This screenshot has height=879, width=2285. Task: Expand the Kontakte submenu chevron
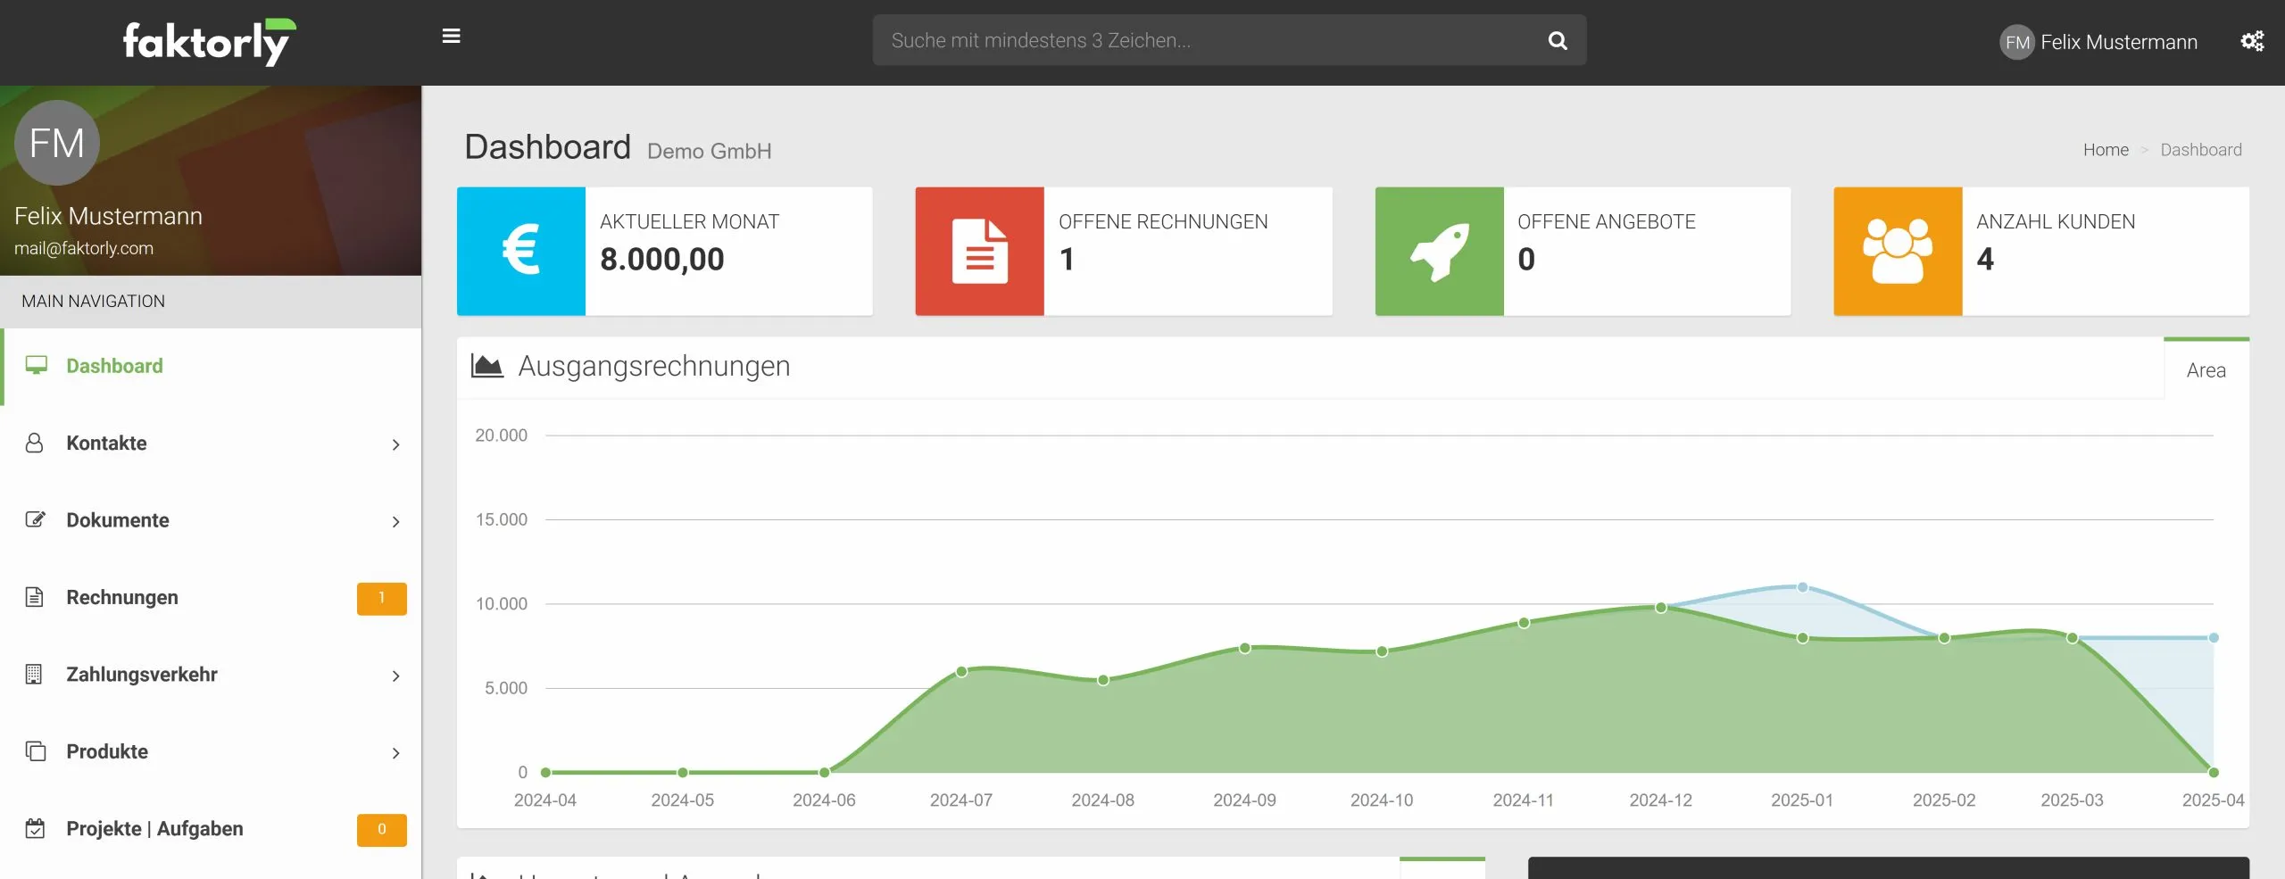pyautogui.click(x=395, y=444)
